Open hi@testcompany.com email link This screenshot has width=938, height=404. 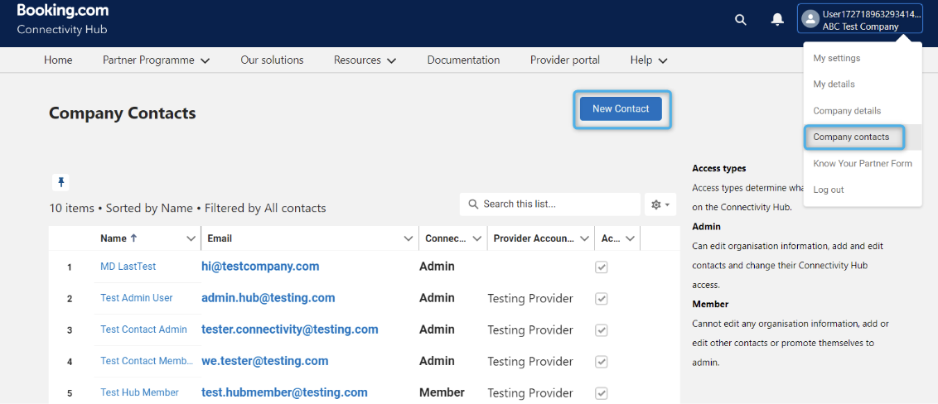tap(260, 267)
